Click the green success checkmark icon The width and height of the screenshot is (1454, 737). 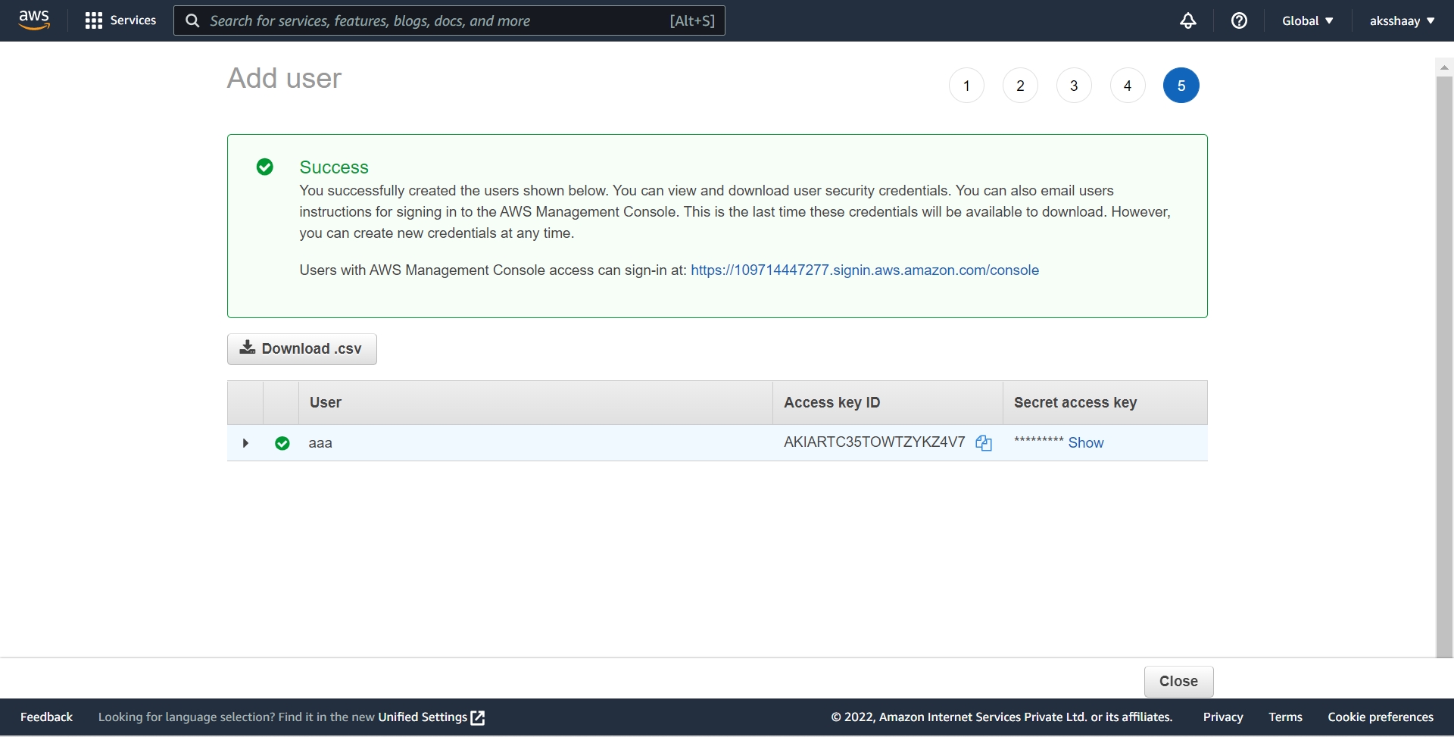click(x=265, y=167)
